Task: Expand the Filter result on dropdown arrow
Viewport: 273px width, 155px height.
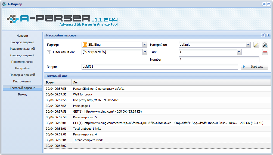Action: click(x=145, y=52)
